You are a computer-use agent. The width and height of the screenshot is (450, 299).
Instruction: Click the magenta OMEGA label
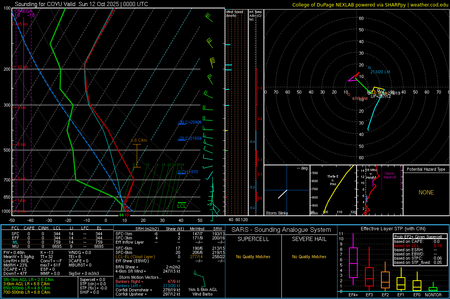24,11
